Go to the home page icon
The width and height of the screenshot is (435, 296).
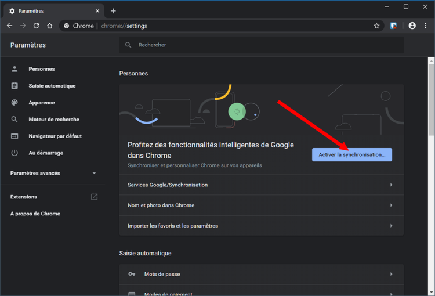[x=50, y=26]
